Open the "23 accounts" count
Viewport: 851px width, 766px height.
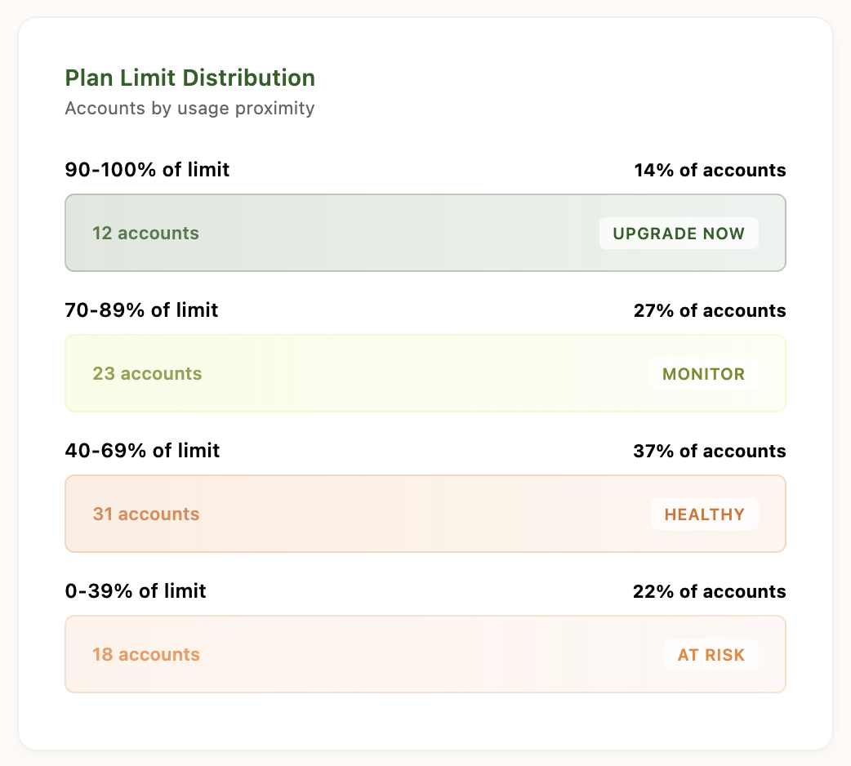tap(147, 374)
